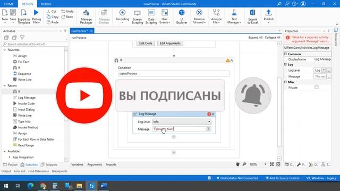Open UI Explorer
The width and height of the screenshot is (340, 191).
pyautogui.click(x=182, y=16)
